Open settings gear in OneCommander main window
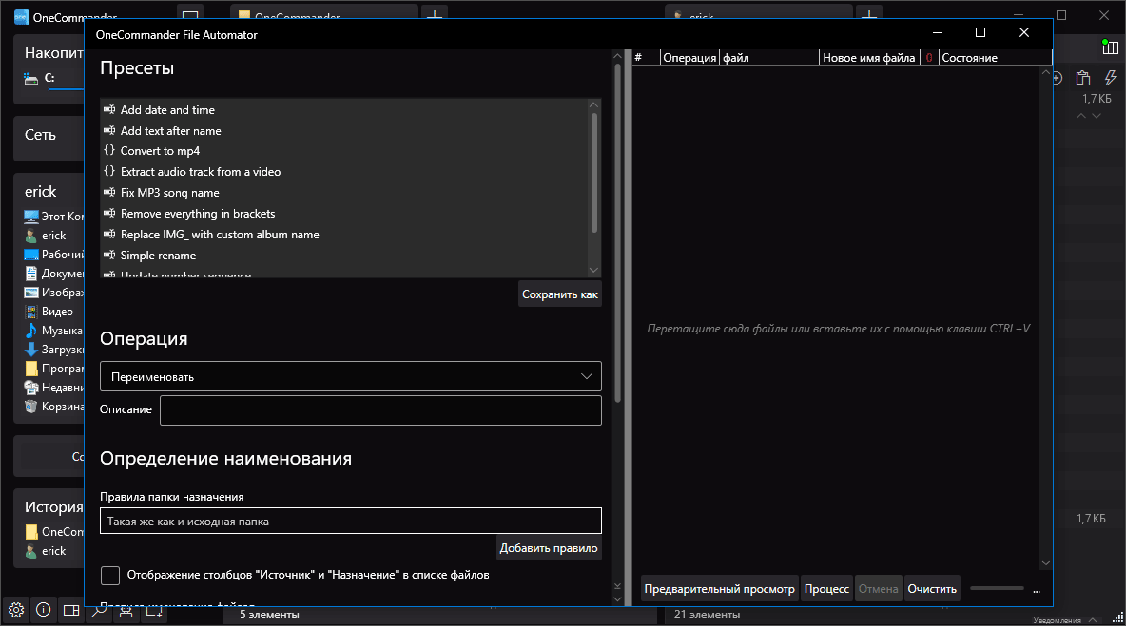The height and width of the screenshot is (626, 1126). [x=16, y=610]
